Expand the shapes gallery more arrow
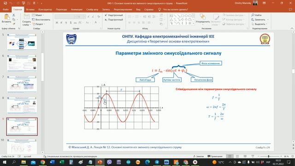The height and width of the screenshot is (166, 295). 194,24
